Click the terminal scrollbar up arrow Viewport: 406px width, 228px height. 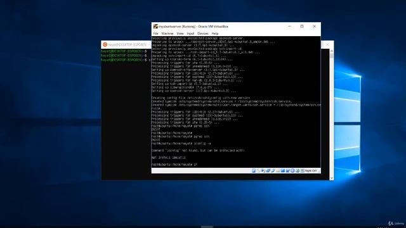pyautogui.click(x=331, y=51)
